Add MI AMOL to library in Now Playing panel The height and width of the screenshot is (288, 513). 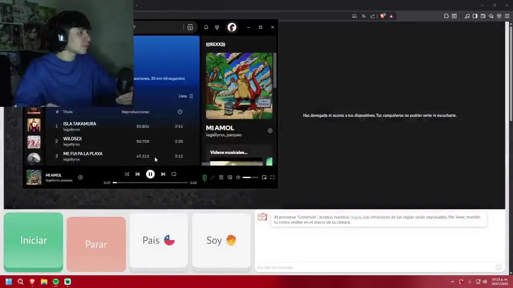(270, 130)
